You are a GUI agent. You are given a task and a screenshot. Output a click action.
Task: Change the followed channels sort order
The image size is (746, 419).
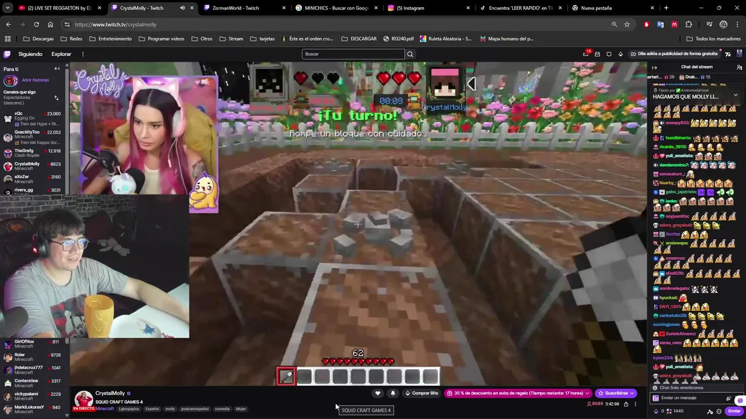[56, 98]
